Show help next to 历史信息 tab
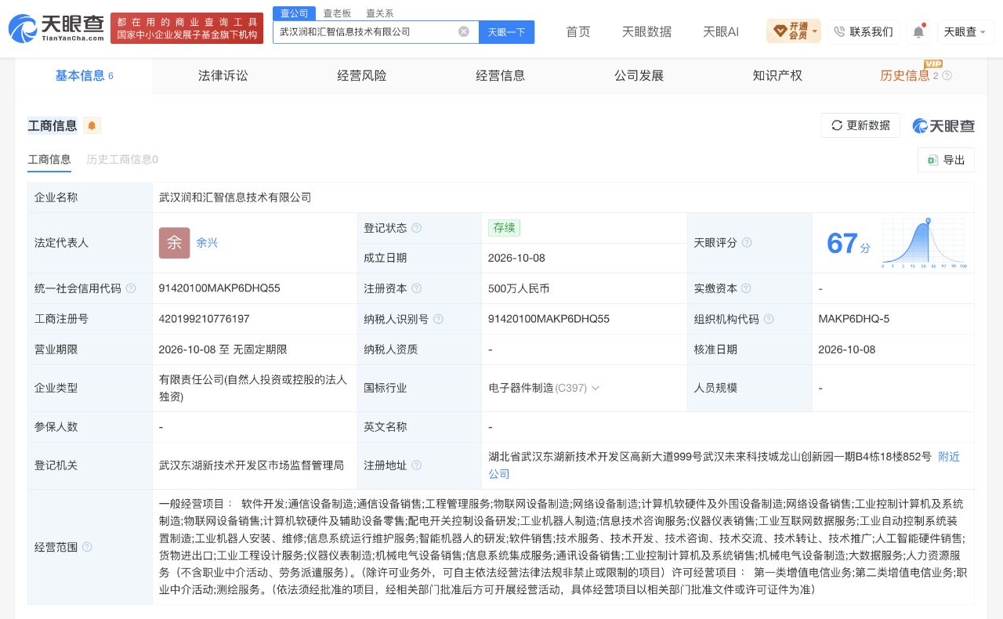 pyautogui.click(x=947, y=76)
